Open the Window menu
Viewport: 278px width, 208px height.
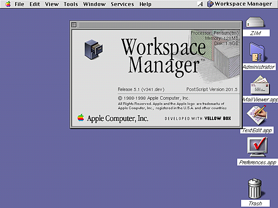coord(94,4)
